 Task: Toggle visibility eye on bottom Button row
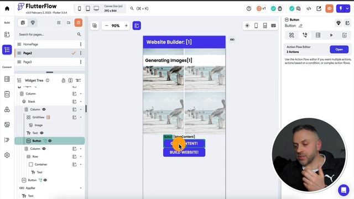tap(45, 180)
